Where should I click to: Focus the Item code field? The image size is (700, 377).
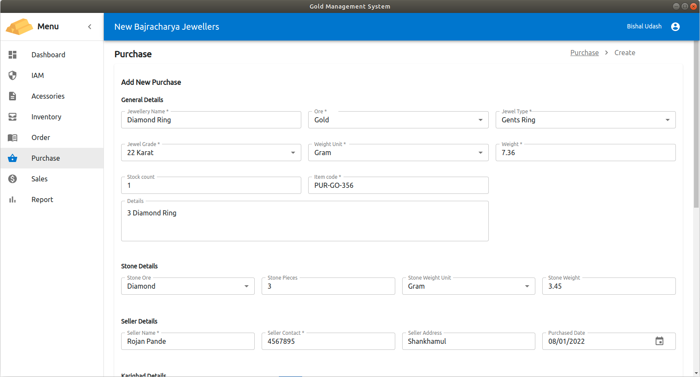click(398, 185)
